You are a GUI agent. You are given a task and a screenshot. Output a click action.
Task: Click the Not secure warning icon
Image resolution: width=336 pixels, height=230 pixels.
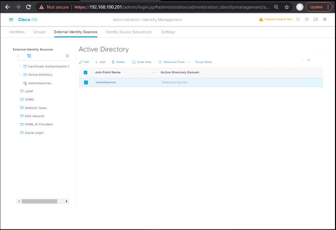click(x=41, y=7)
